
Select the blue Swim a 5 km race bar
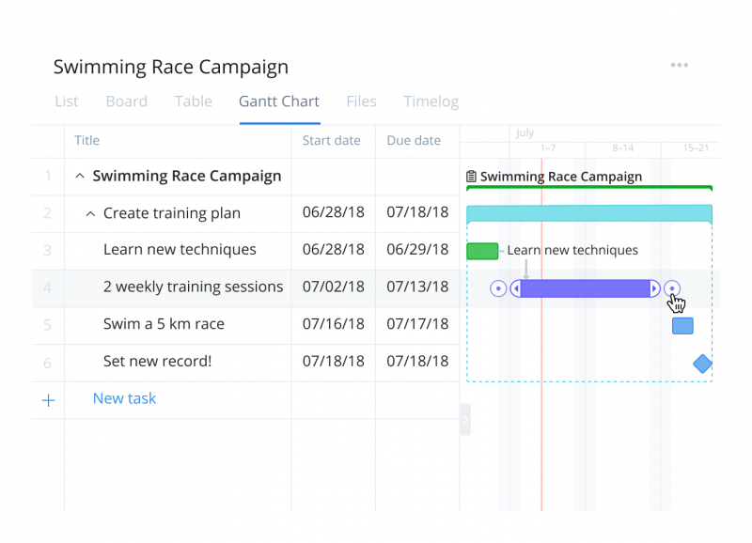pos(682,326)
